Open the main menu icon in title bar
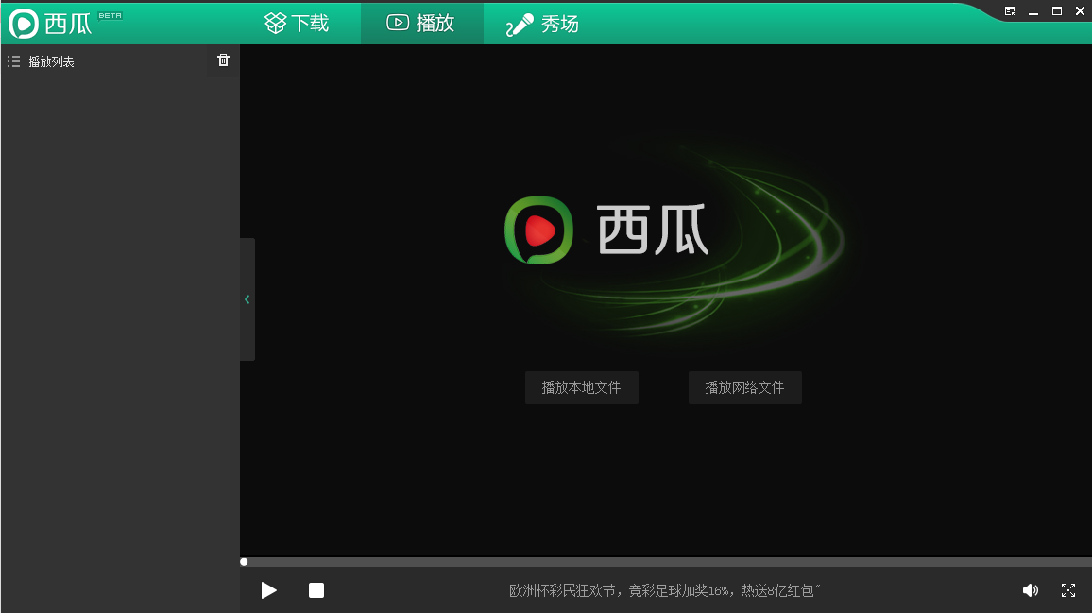The image size is (1092, 613). tap(1010, 10)
